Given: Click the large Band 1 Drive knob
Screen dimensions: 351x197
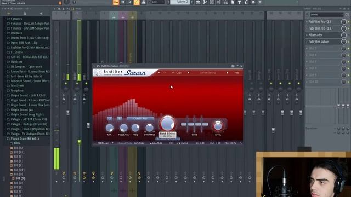Looking at the screenshot, I should [167, 124].
